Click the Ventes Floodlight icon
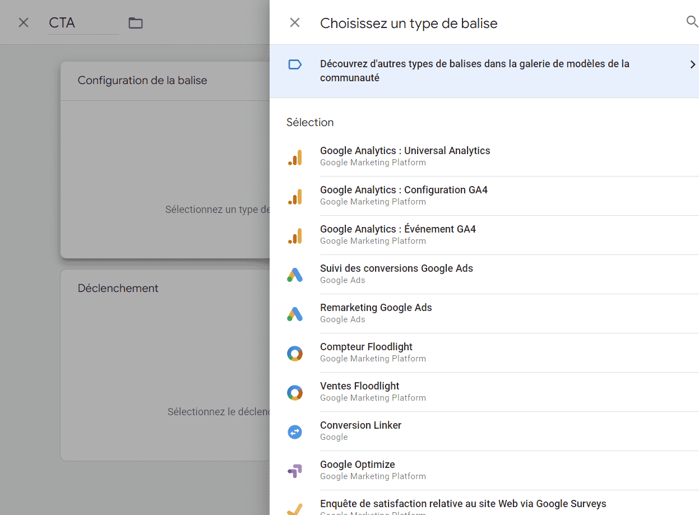Screen dimensions: 699x515 [x=295, y=393]
